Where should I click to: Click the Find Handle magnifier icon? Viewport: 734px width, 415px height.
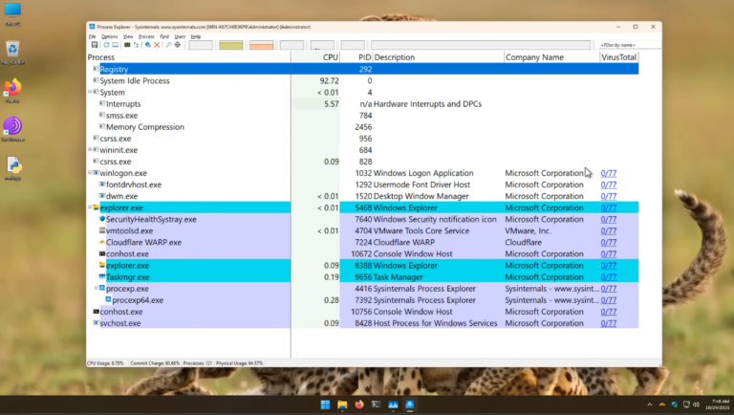tap(168, 45)
